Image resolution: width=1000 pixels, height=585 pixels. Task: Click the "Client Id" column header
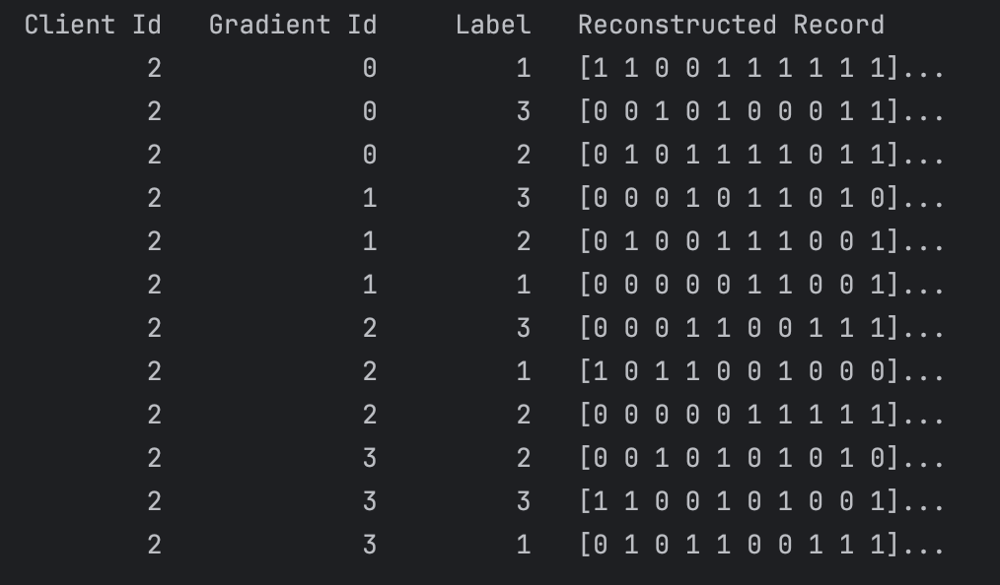[93, 25]
